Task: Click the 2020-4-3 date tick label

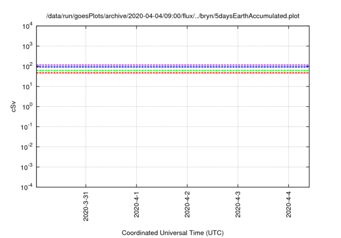Action: 238,205
